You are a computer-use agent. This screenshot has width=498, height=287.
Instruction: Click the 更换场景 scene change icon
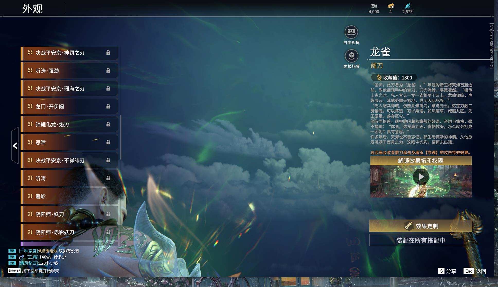pos(351,56)
